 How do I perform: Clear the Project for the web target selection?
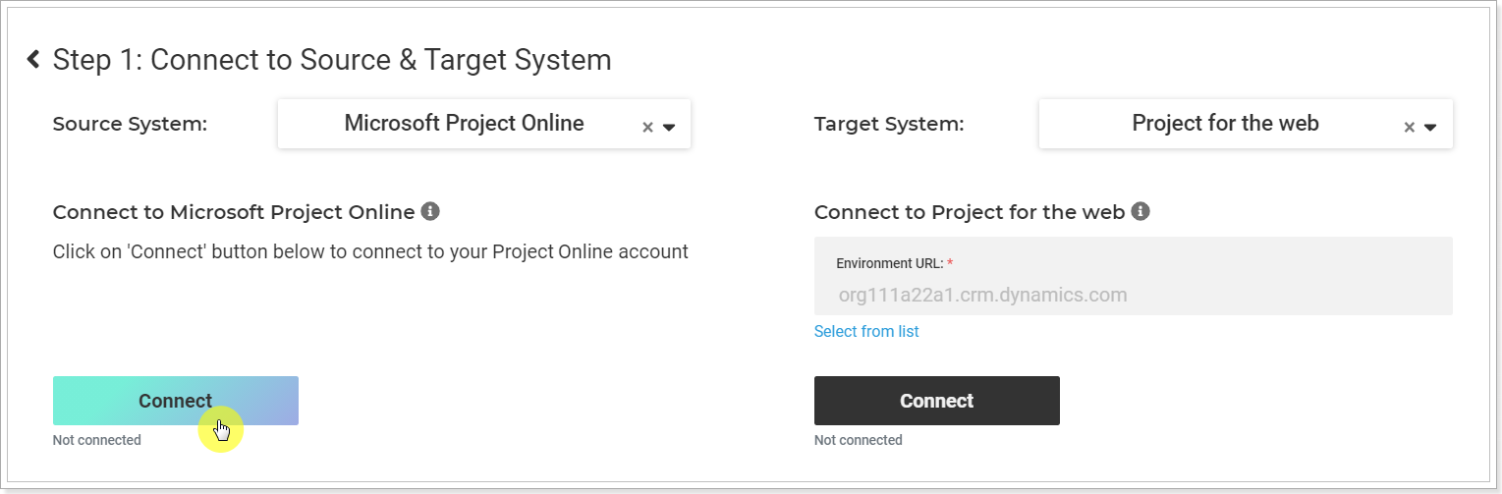[1409, 127]
